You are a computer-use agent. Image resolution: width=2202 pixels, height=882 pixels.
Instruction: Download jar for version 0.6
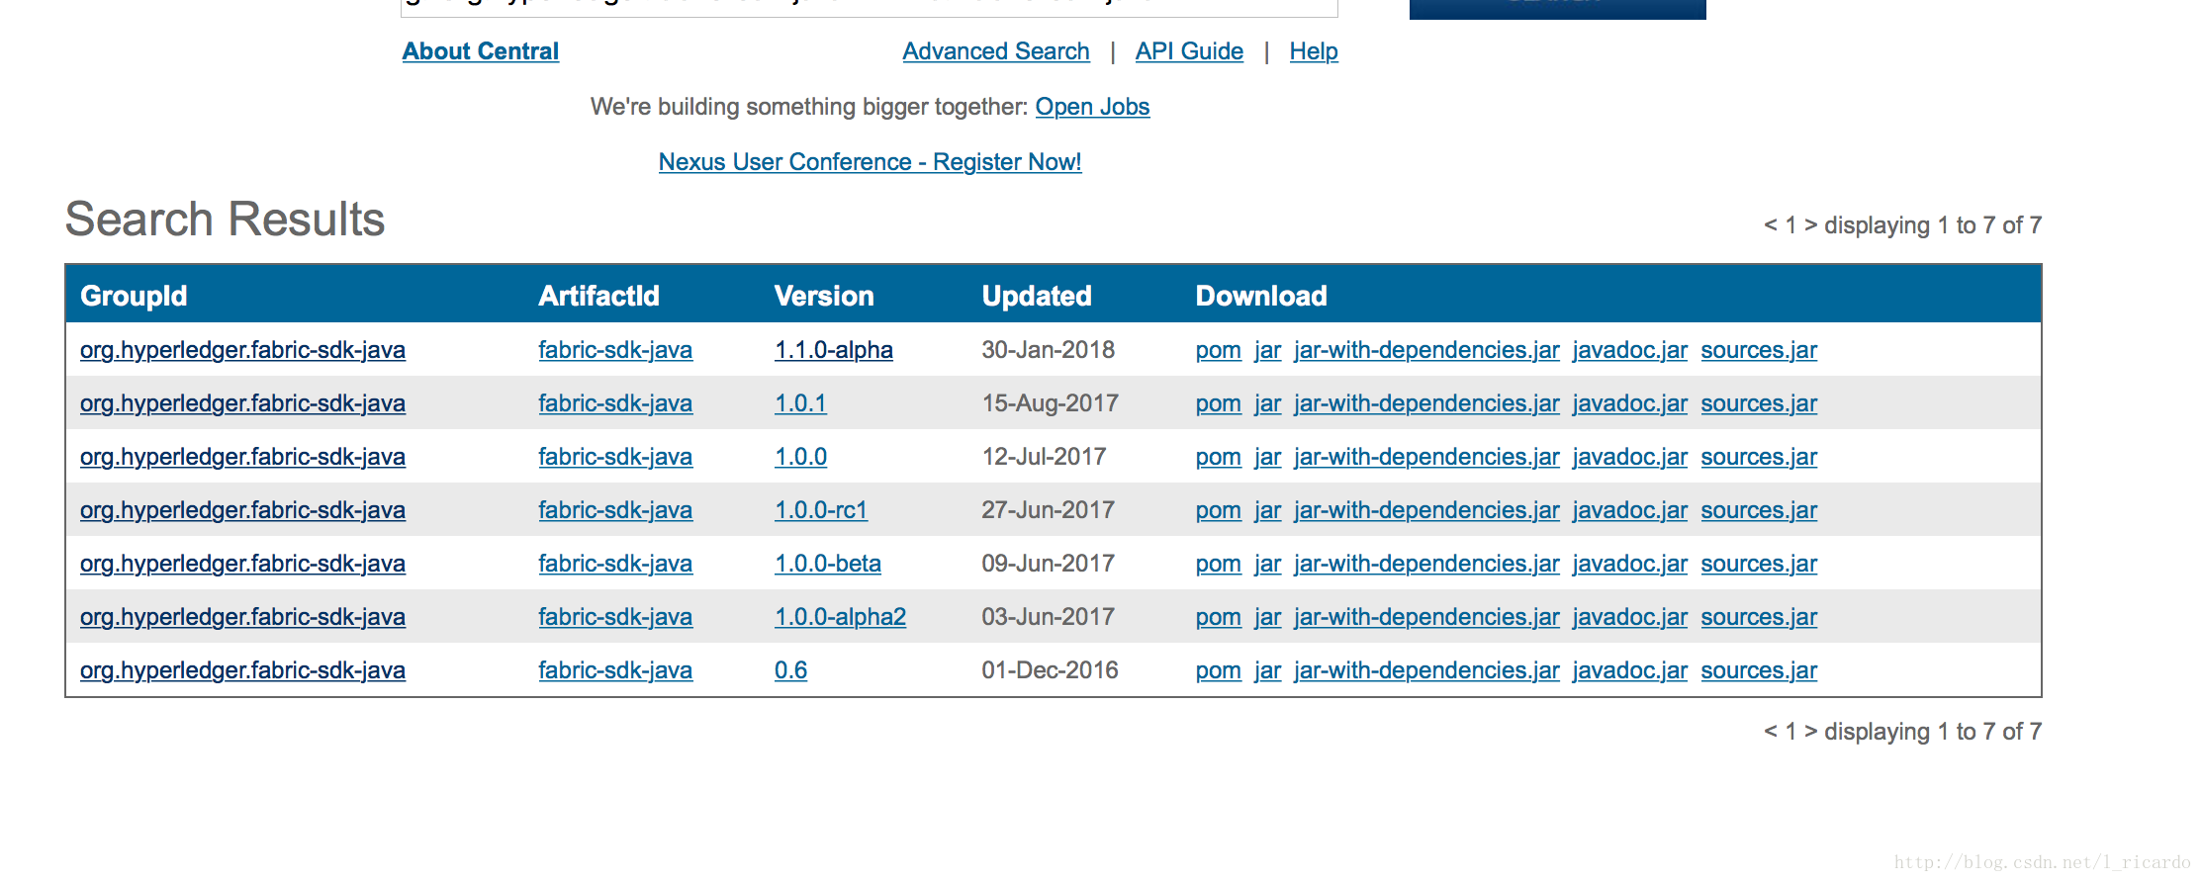[1267, 670]
